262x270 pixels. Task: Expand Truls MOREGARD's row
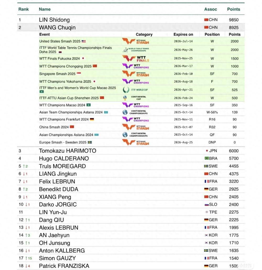[x=131, y=166]
